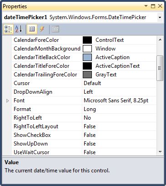Viewport: 166px width, 186px height.
Task: Select the Format property row
Action: coord(84,109)
